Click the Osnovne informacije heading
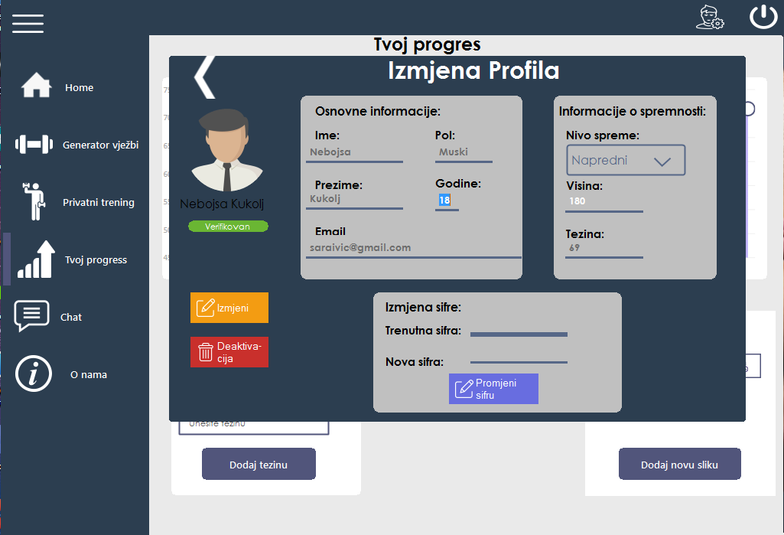Viewport: 784px width, 535px height. tap(378, 111)
